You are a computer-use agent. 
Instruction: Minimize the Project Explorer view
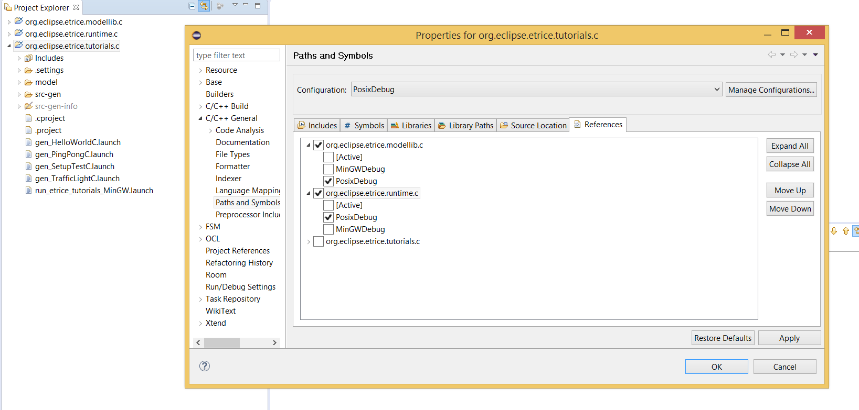coord(245,5)
